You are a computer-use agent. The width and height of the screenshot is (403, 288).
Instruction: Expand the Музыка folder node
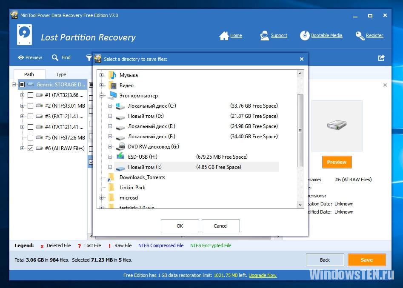102,75
